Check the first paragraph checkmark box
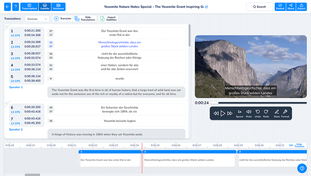The height and width of the screenshot is (176, 311). [7, 26]
